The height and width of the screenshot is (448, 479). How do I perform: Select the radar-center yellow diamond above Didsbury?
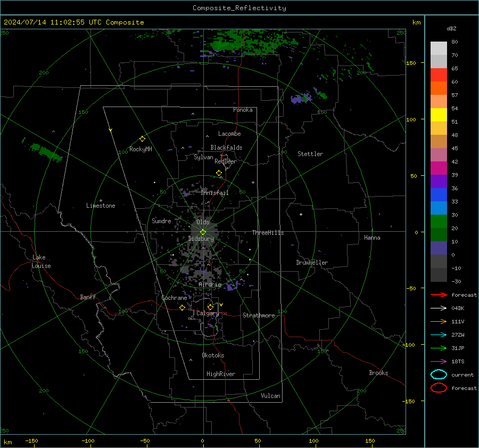[x=203, y=232]
